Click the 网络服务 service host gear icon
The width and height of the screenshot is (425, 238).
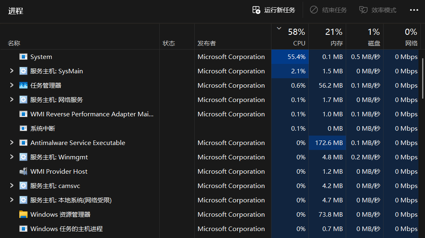(x=23, y=100)
